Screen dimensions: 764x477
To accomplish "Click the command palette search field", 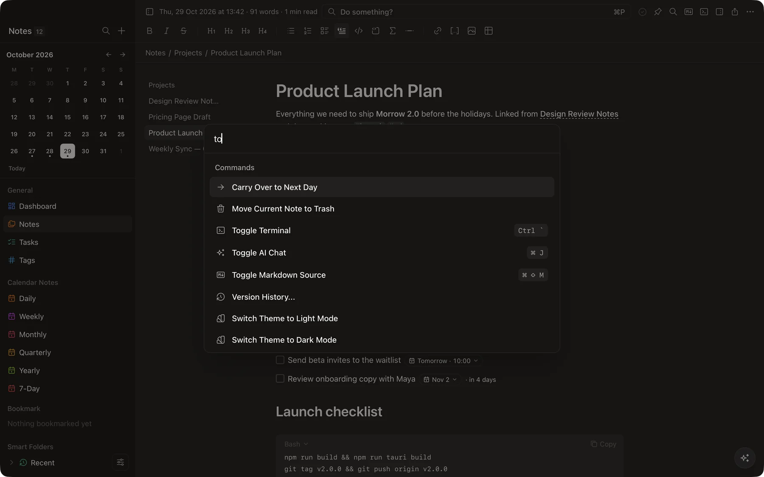I will coord(382,139).
